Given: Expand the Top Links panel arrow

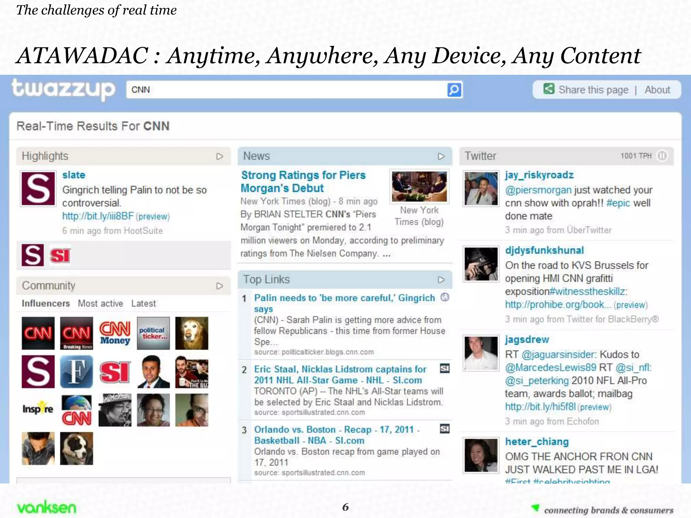Looking at the screenshot, I should (x=441, y=280).
